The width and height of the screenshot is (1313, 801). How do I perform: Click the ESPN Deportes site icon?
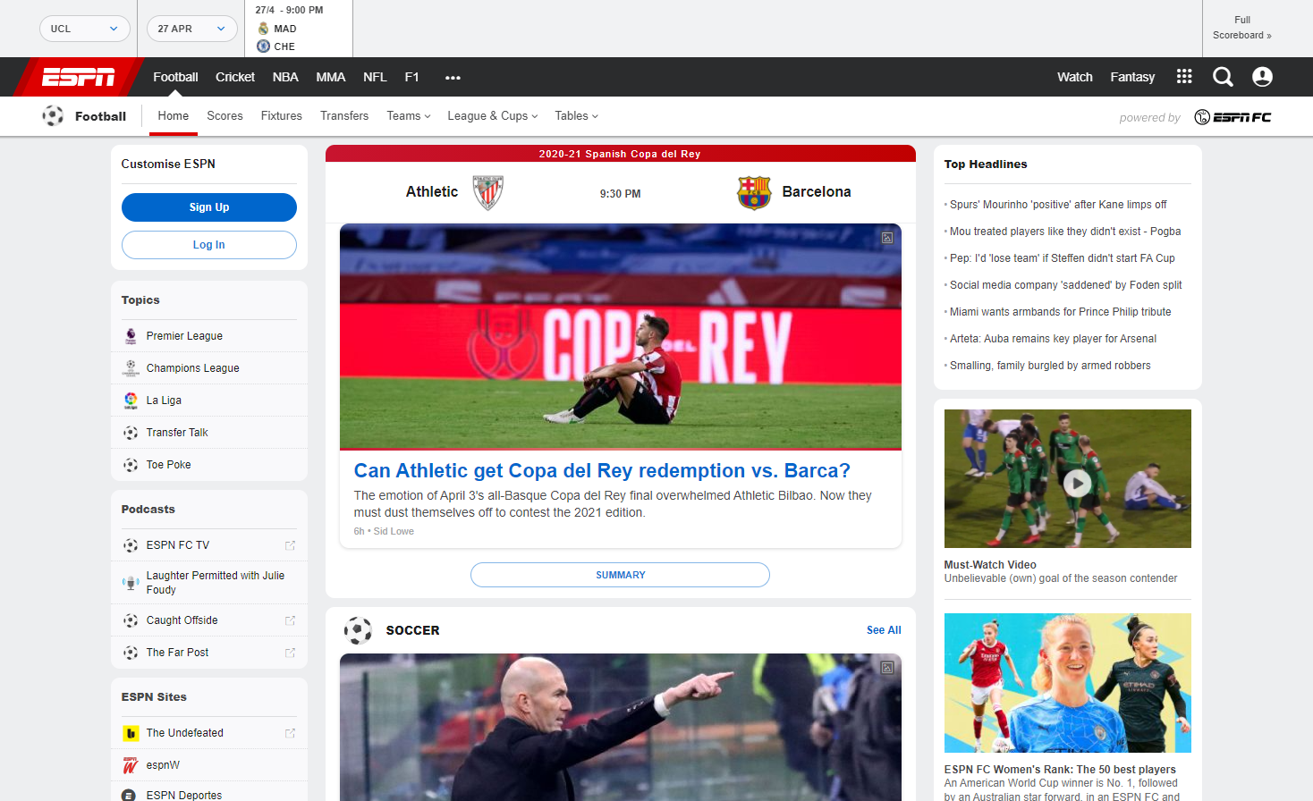pyautogui.click(x=129, y=796)
